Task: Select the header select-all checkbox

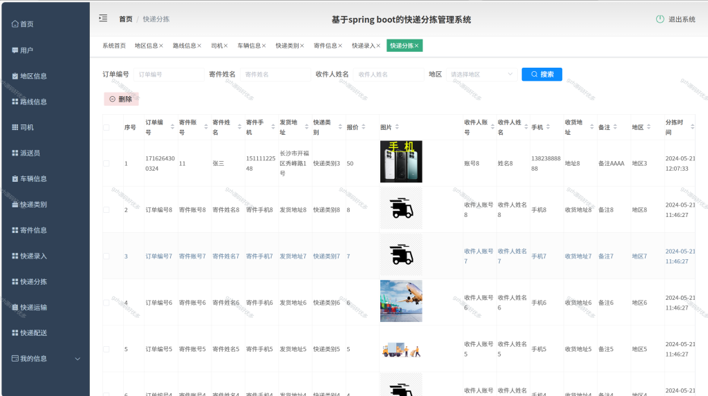Action: (x=106, y=127)
